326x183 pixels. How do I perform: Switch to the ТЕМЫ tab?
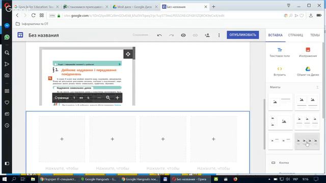click(x=315, y=35)
